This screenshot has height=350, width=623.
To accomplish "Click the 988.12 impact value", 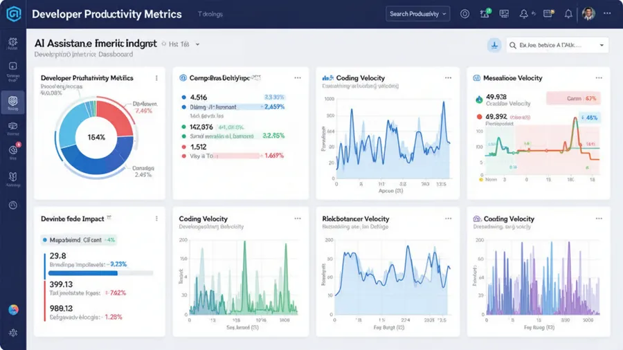I will 61,308.
